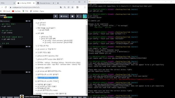Open the zoom magnifier in address bar
This screenshot has height=98, width=175.
pyautogui.click(x=65, y=7)
